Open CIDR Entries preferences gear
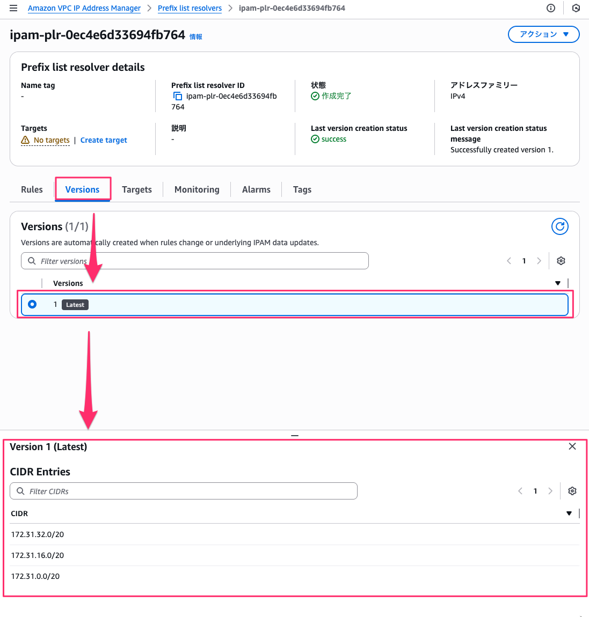 [572, 491]
